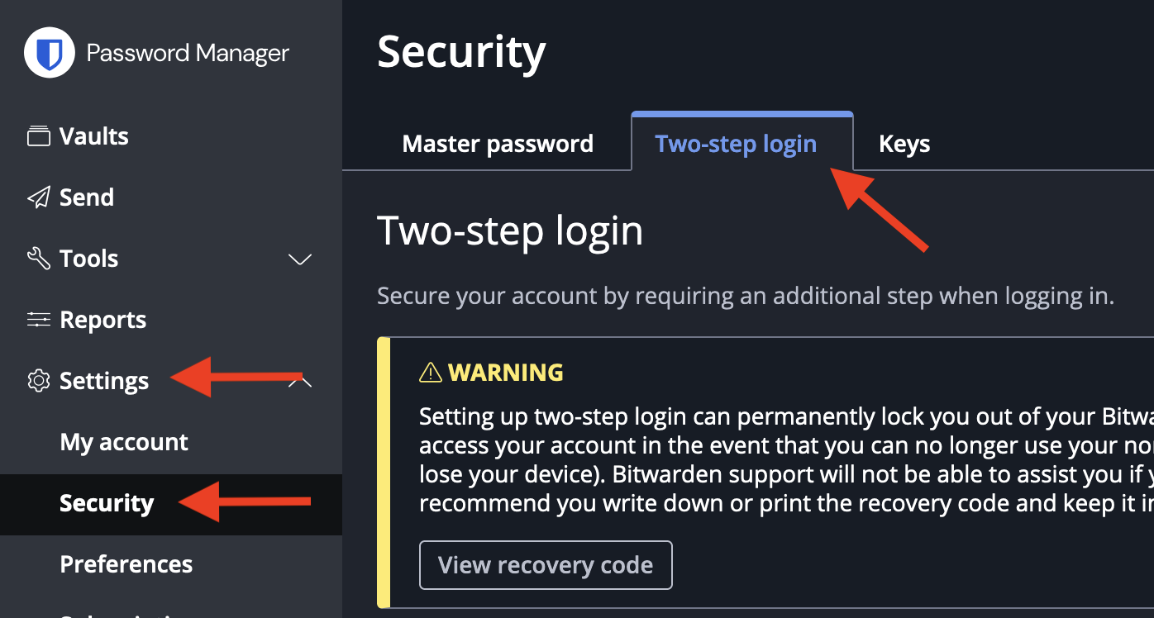
Task: Go to the Security settings page
Action: 107,503
